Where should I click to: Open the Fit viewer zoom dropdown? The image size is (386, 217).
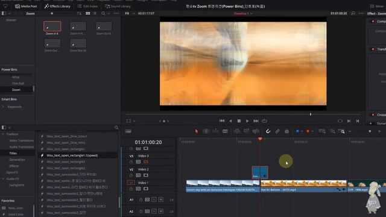click(x=130, y=13)
